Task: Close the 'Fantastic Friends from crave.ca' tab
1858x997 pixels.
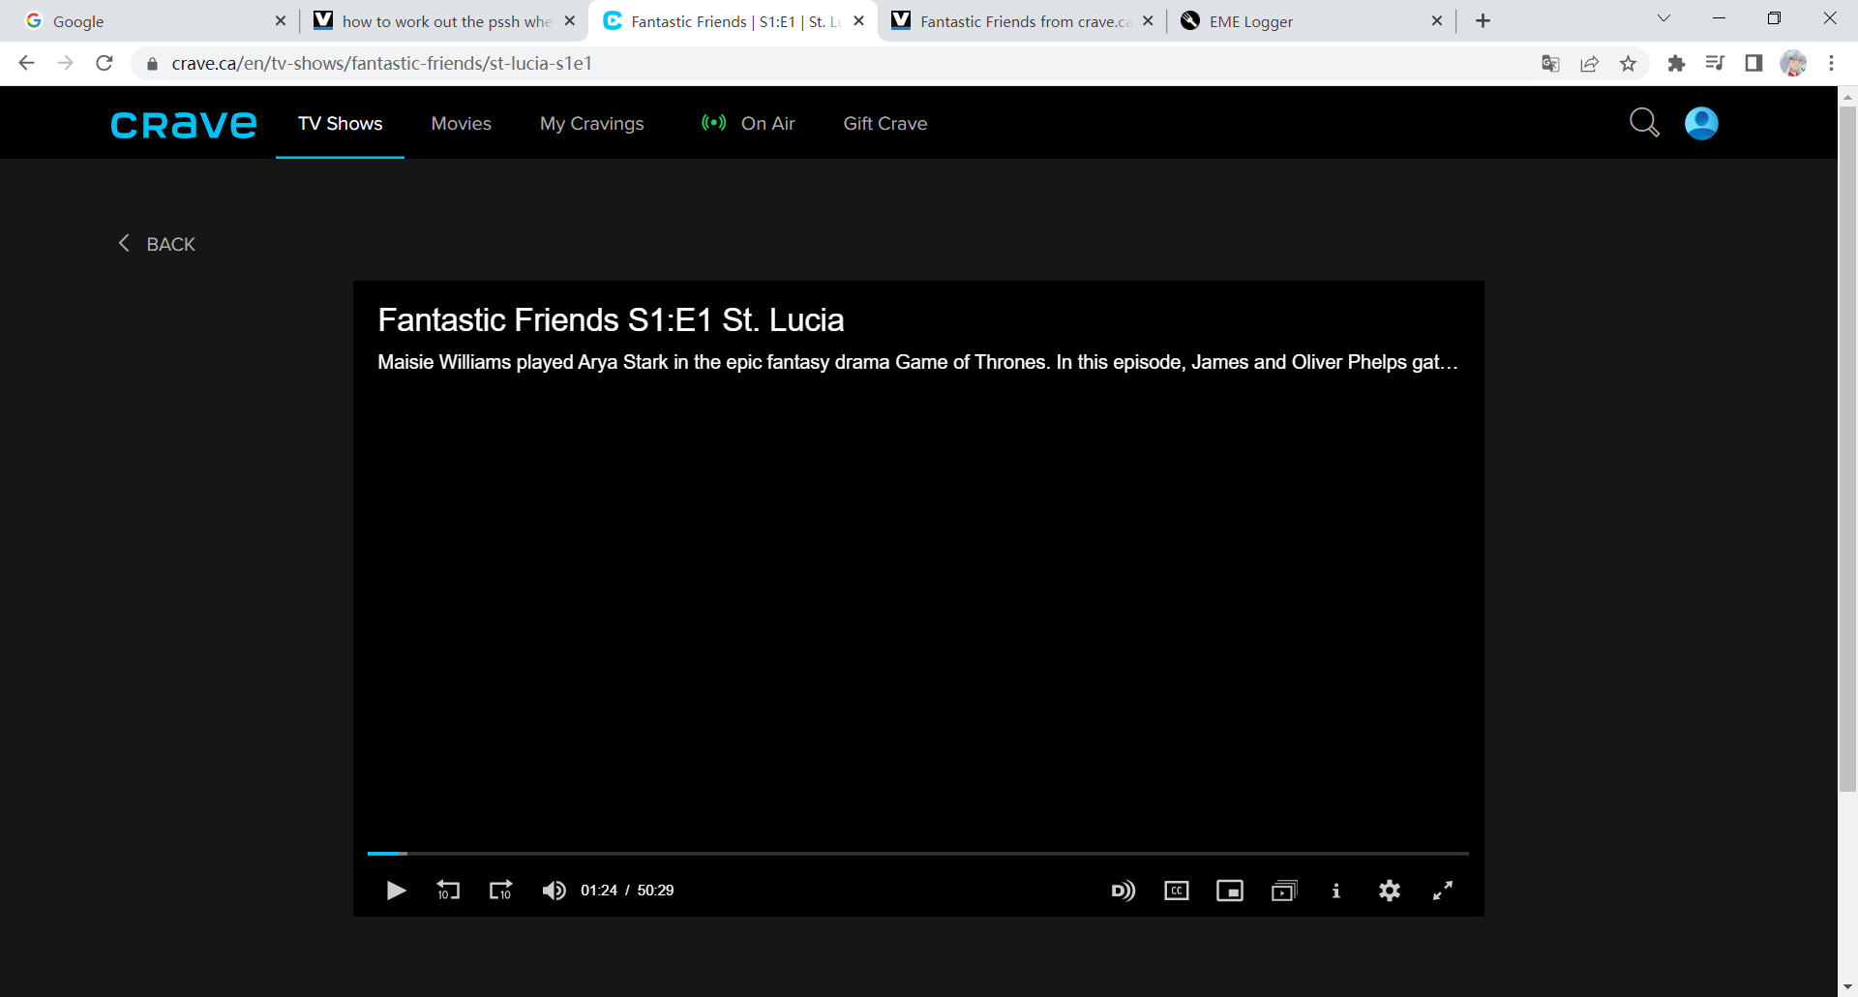Action: coord(1148,20)
